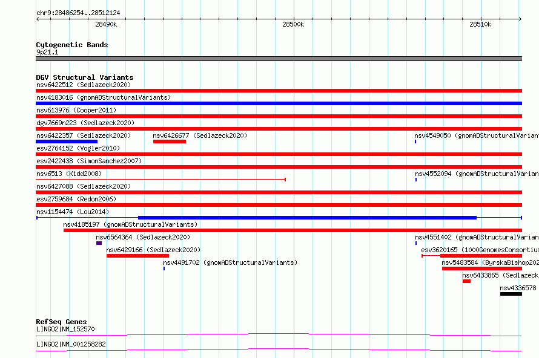Screen dimensions: 539x358
Task: Click the nsv6429166 (Sedlazeck2020) label
Action: coord(153,250)
